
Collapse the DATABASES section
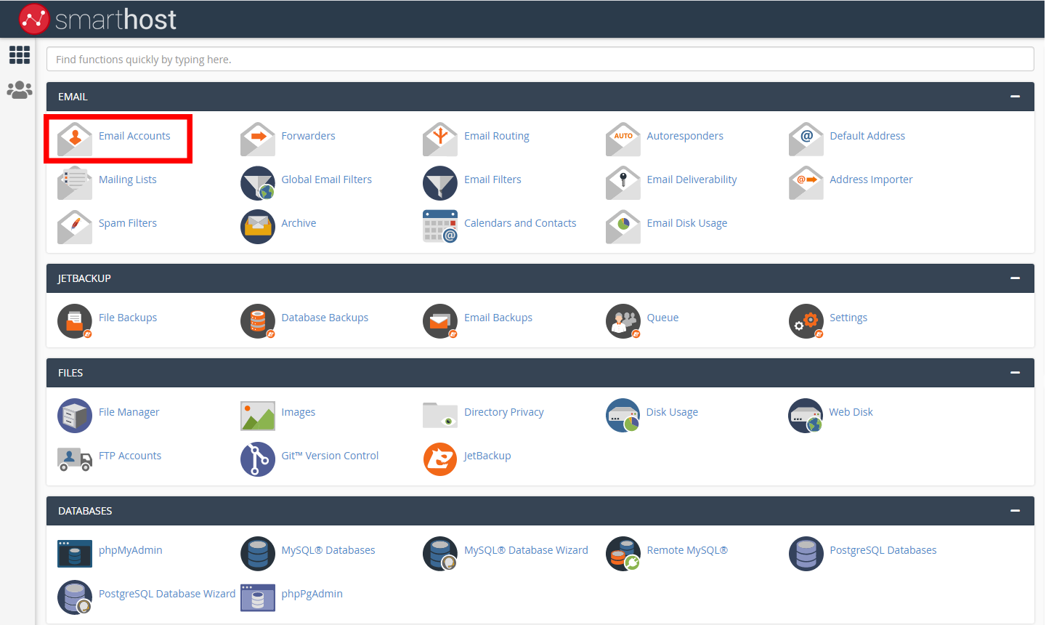tap(1015, 511)
